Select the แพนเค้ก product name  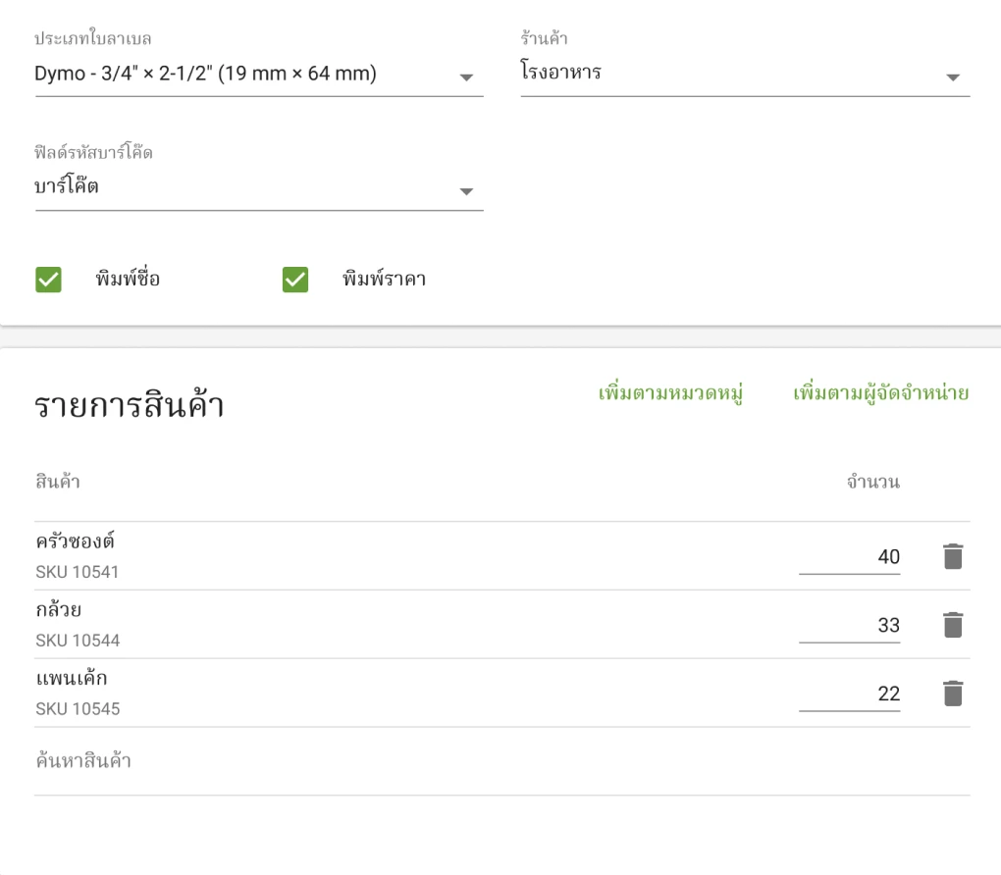click(71, 679)
